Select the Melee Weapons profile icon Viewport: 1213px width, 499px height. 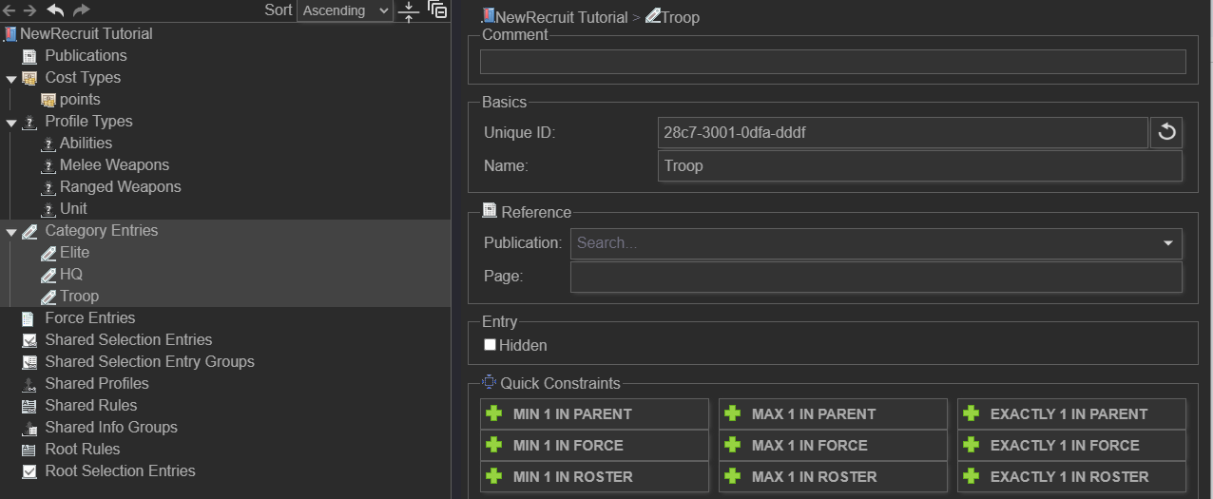point(48,165)
